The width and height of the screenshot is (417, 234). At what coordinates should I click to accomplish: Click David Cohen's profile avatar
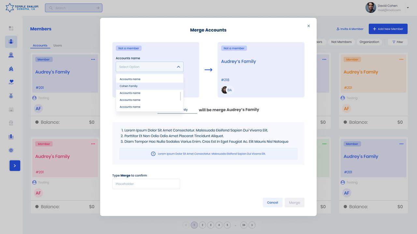click(371, 7)
